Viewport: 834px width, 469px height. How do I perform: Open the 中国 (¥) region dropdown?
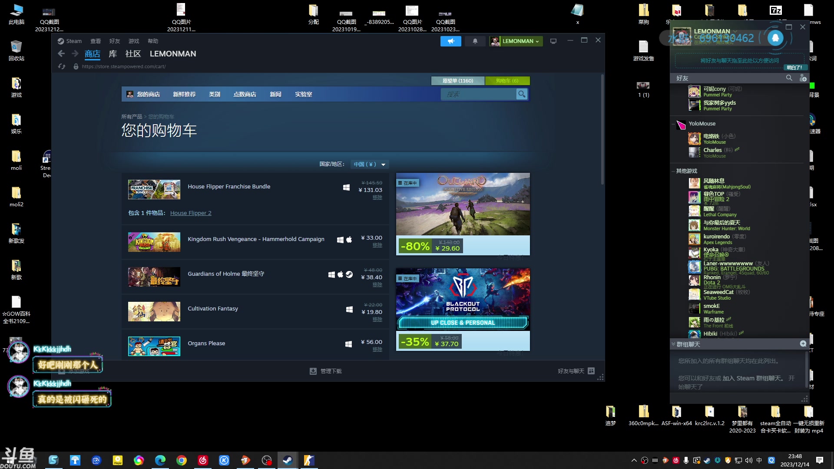pos(369,165)
